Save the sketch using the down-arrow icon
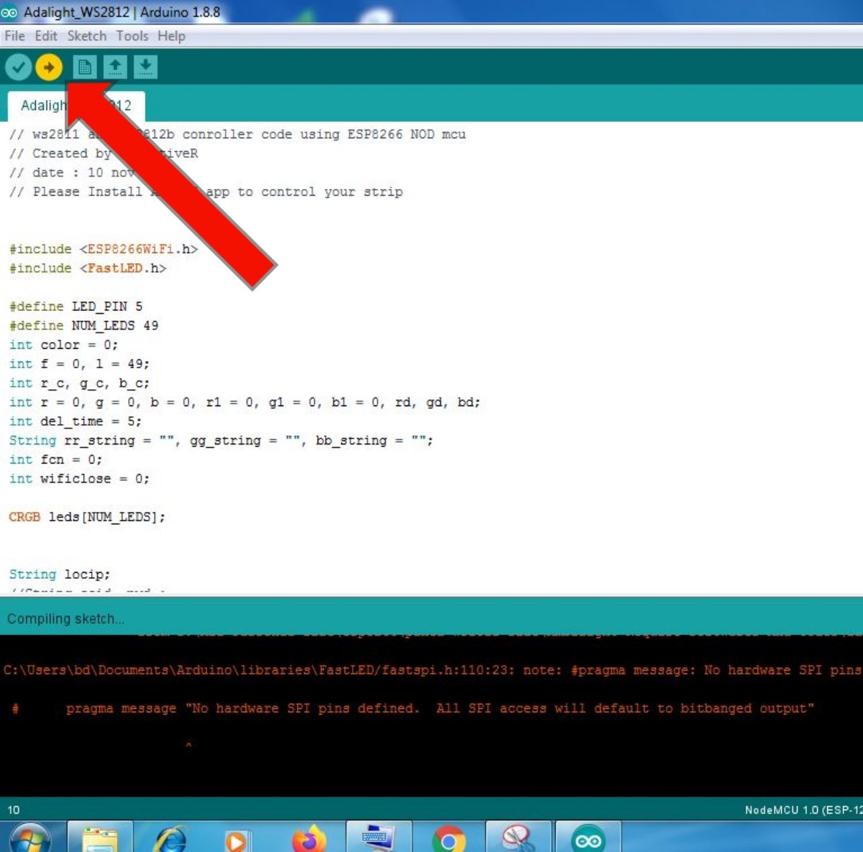The width and height of the screenshot is (863, 852). tap(146, 67)
